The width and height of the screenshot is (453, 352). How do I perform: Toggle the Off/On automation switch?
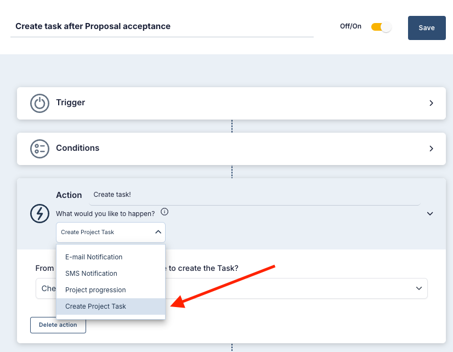[381, 27]
